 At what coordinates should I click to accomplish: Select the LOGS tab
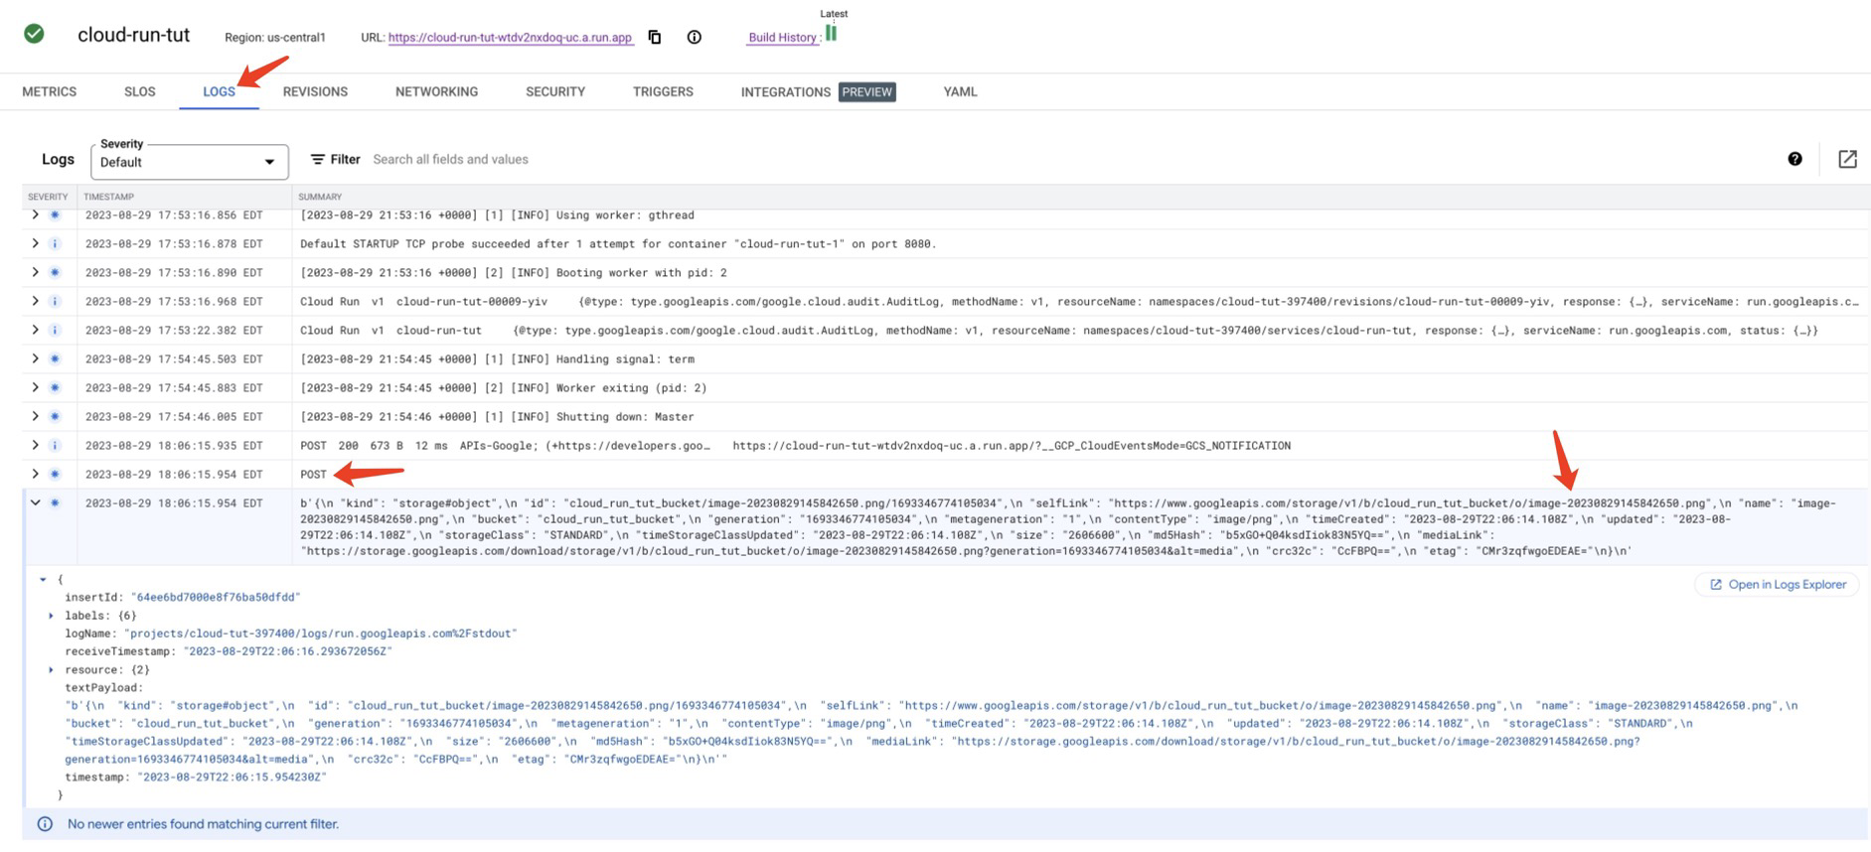point(219,91)
